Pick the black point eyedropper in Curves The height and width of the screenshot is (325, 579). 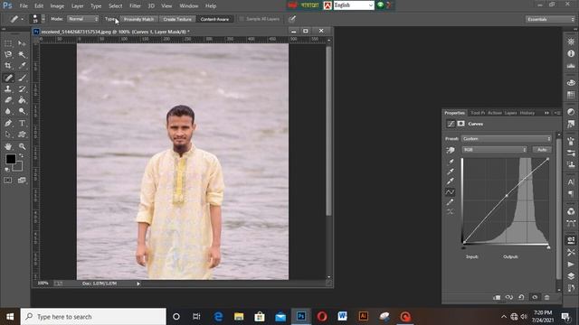[451, 162]
